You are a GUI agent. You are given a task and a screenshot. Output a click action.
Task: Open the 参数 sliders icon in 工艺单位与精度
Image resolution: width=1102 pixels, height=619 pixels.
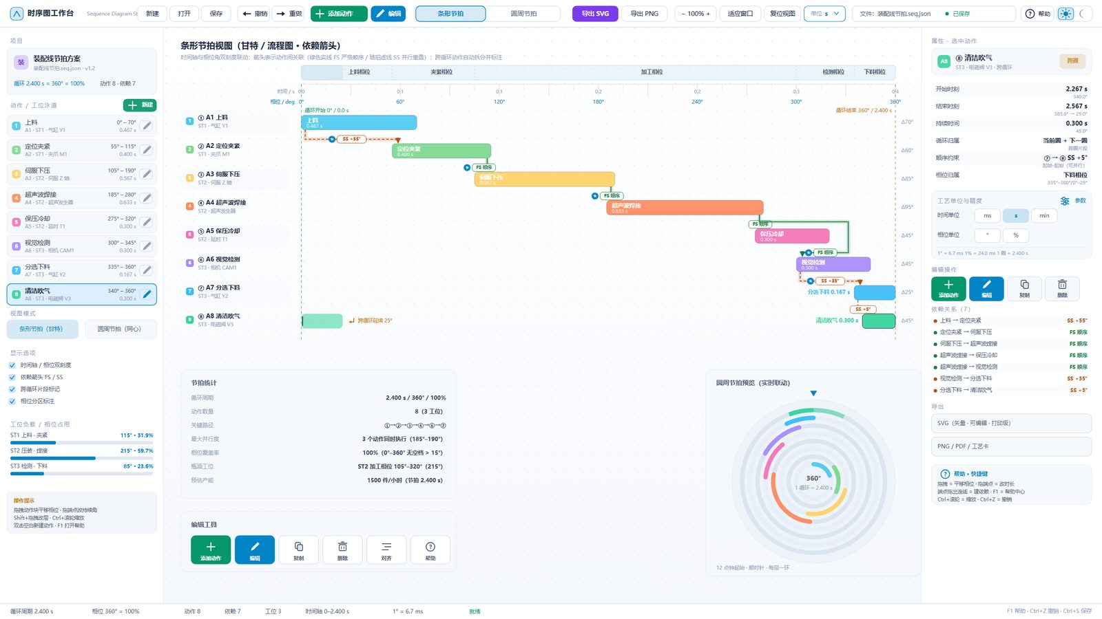1065,201
